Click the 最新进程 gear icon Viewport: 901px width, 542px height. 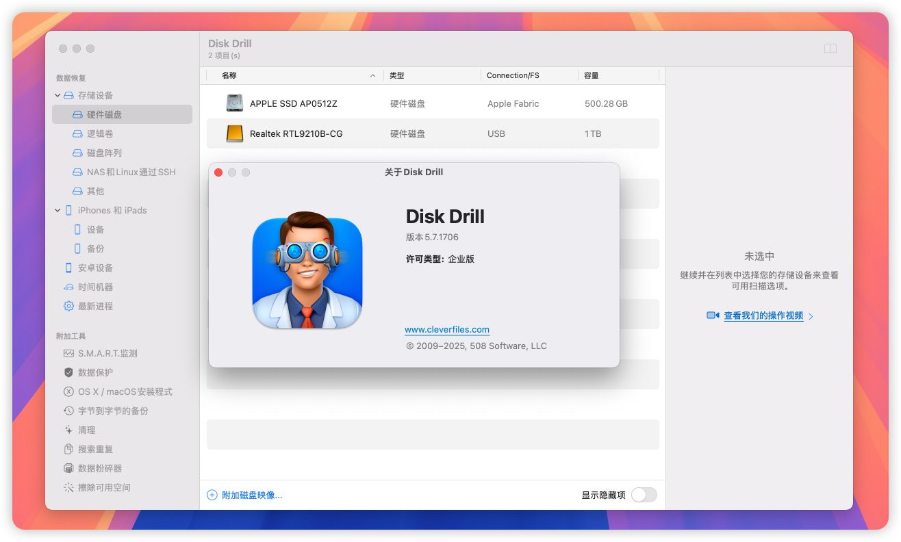[68, 306]
